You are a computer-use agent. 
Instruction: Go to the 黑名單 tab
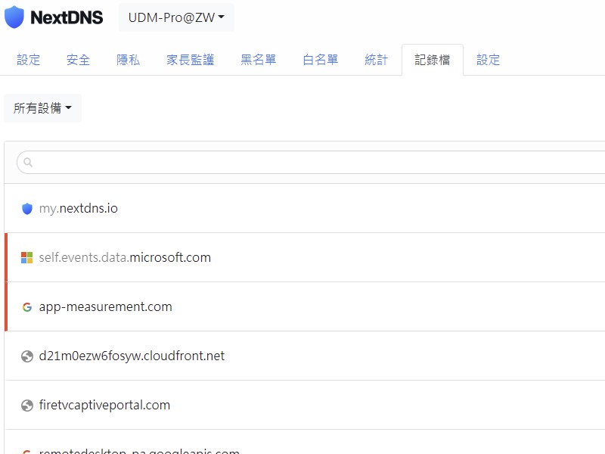[x=258, y=60]
